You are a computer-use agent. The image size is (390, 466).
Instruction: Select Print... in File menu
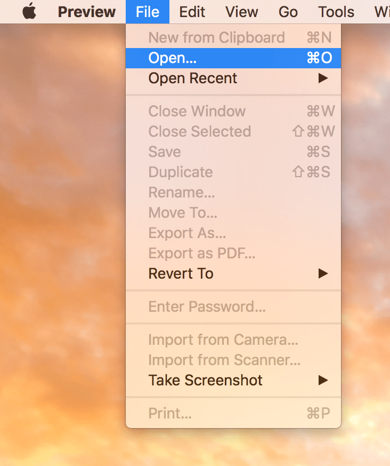(233, 413)
